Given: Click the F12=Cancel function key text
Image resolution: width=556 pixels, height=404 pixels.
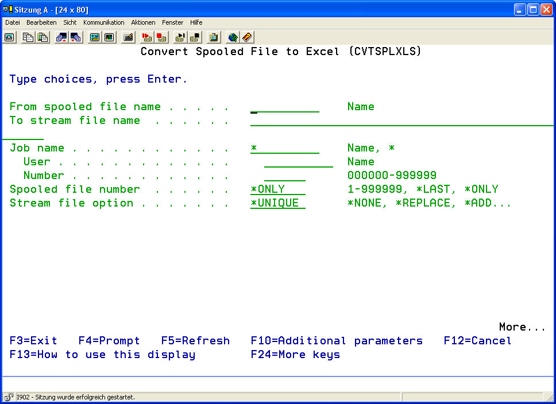Looking at the screenshot, I should coord(477,341).
